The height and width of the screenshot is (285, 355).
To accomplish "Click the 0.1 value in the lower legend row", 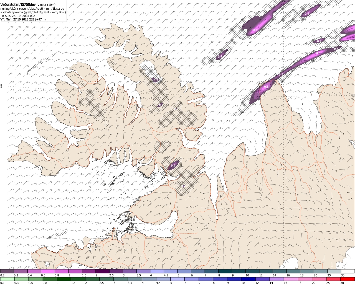I will click(2, 283).
